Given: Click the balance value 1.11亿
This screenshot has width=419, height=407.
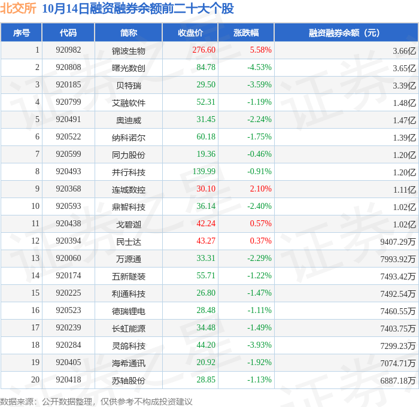Looking at the screenshot, I should tap(404, 190).
